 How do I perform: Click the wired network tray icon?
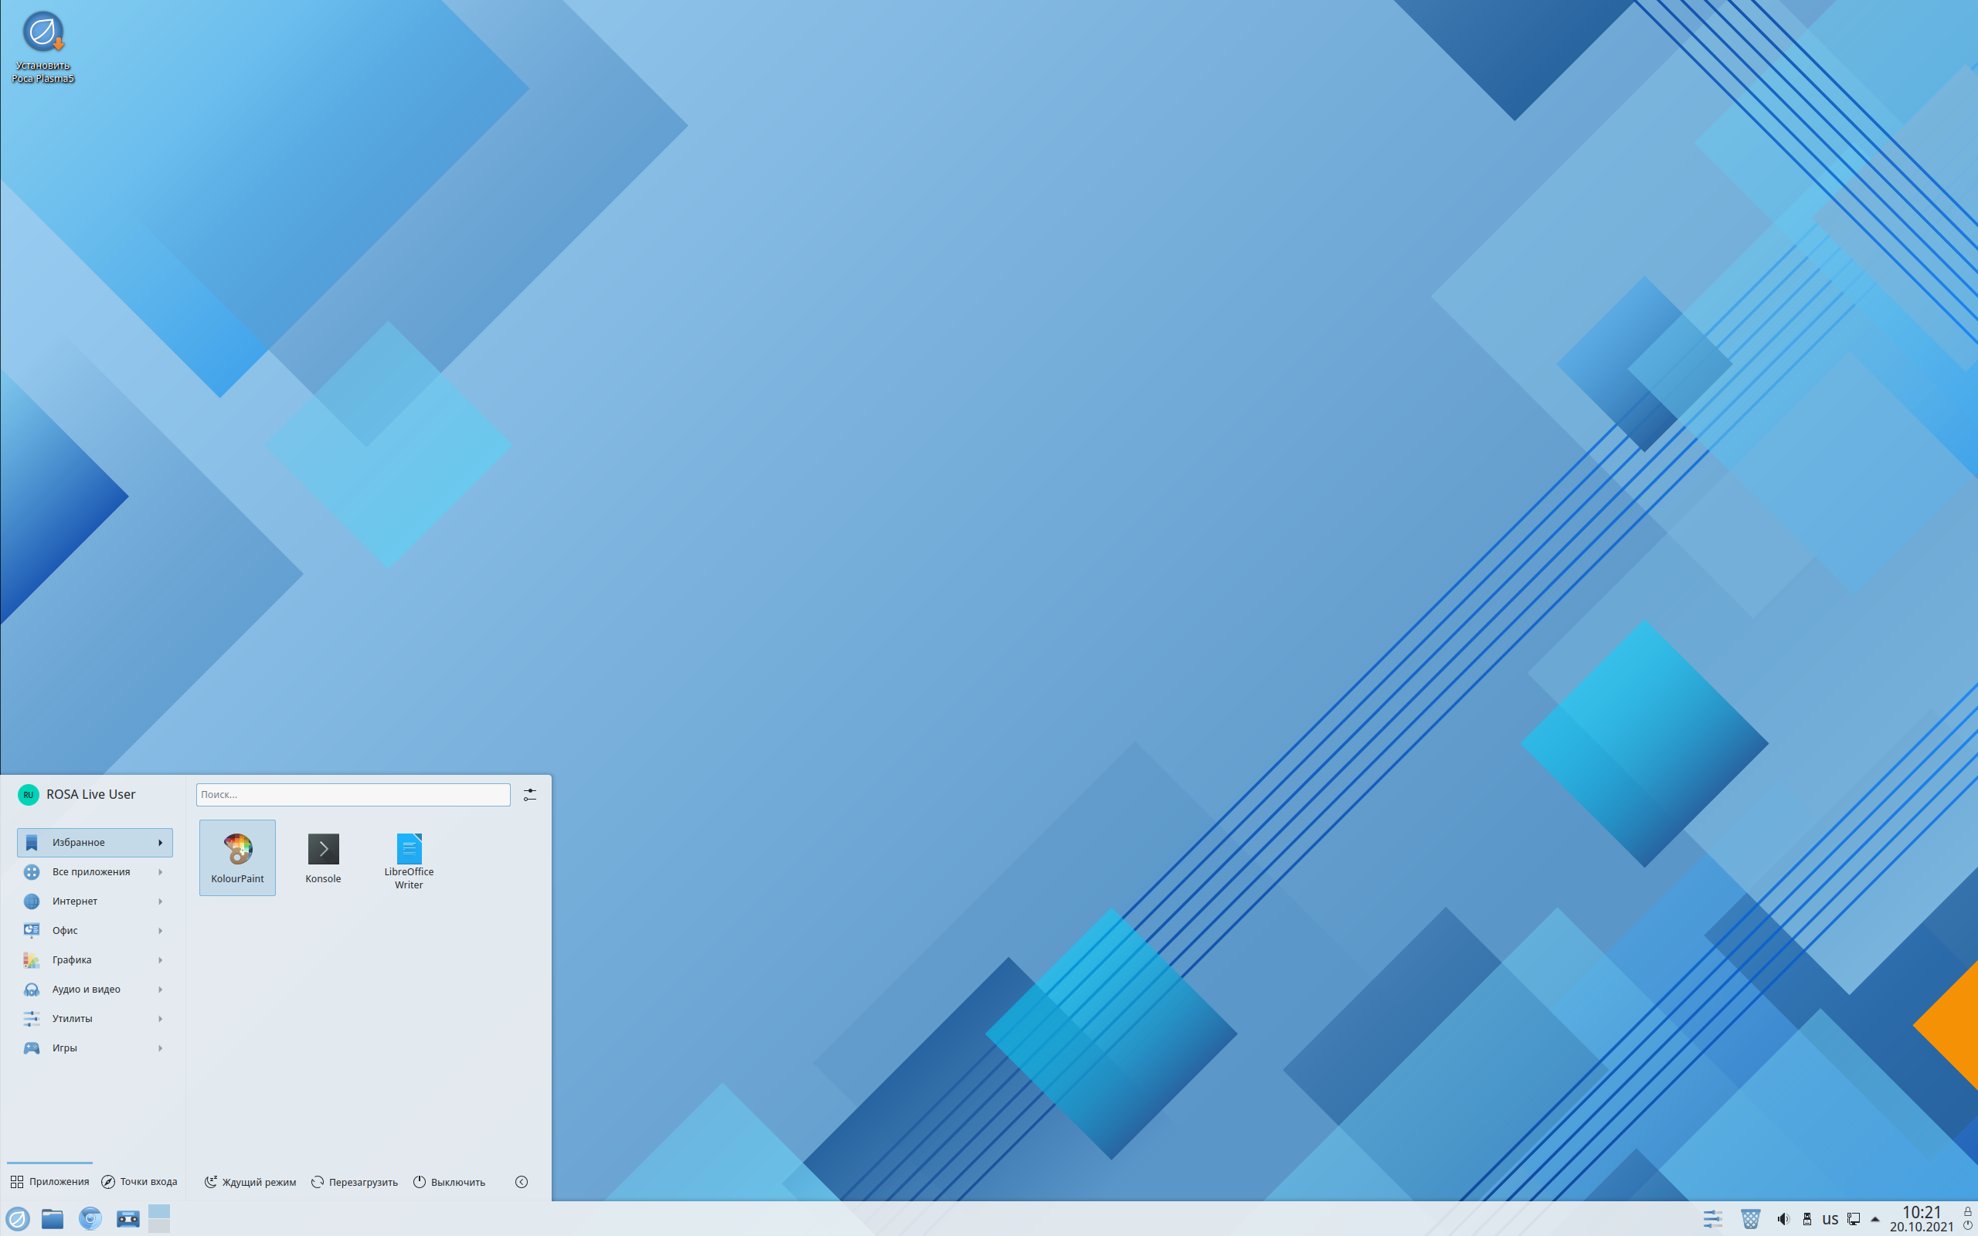(x=1854, y=1219)
